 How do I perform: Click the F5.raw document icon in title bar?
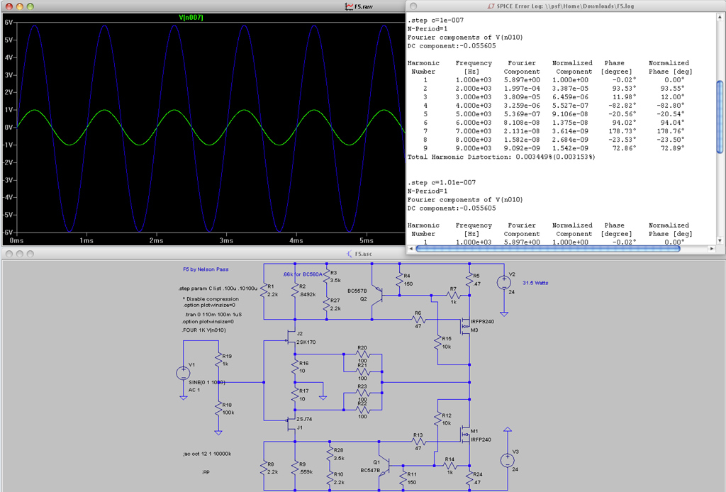click(x=349, y=6)
